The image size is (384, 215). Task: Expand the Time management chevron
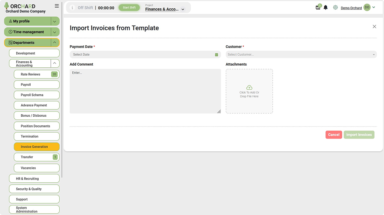tap(55, 32)
